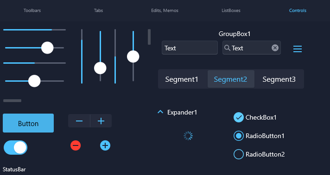Select the ListBoxes tab
Image resolution: width=330 pixels, height=175 pixels.
pos(231,11)
